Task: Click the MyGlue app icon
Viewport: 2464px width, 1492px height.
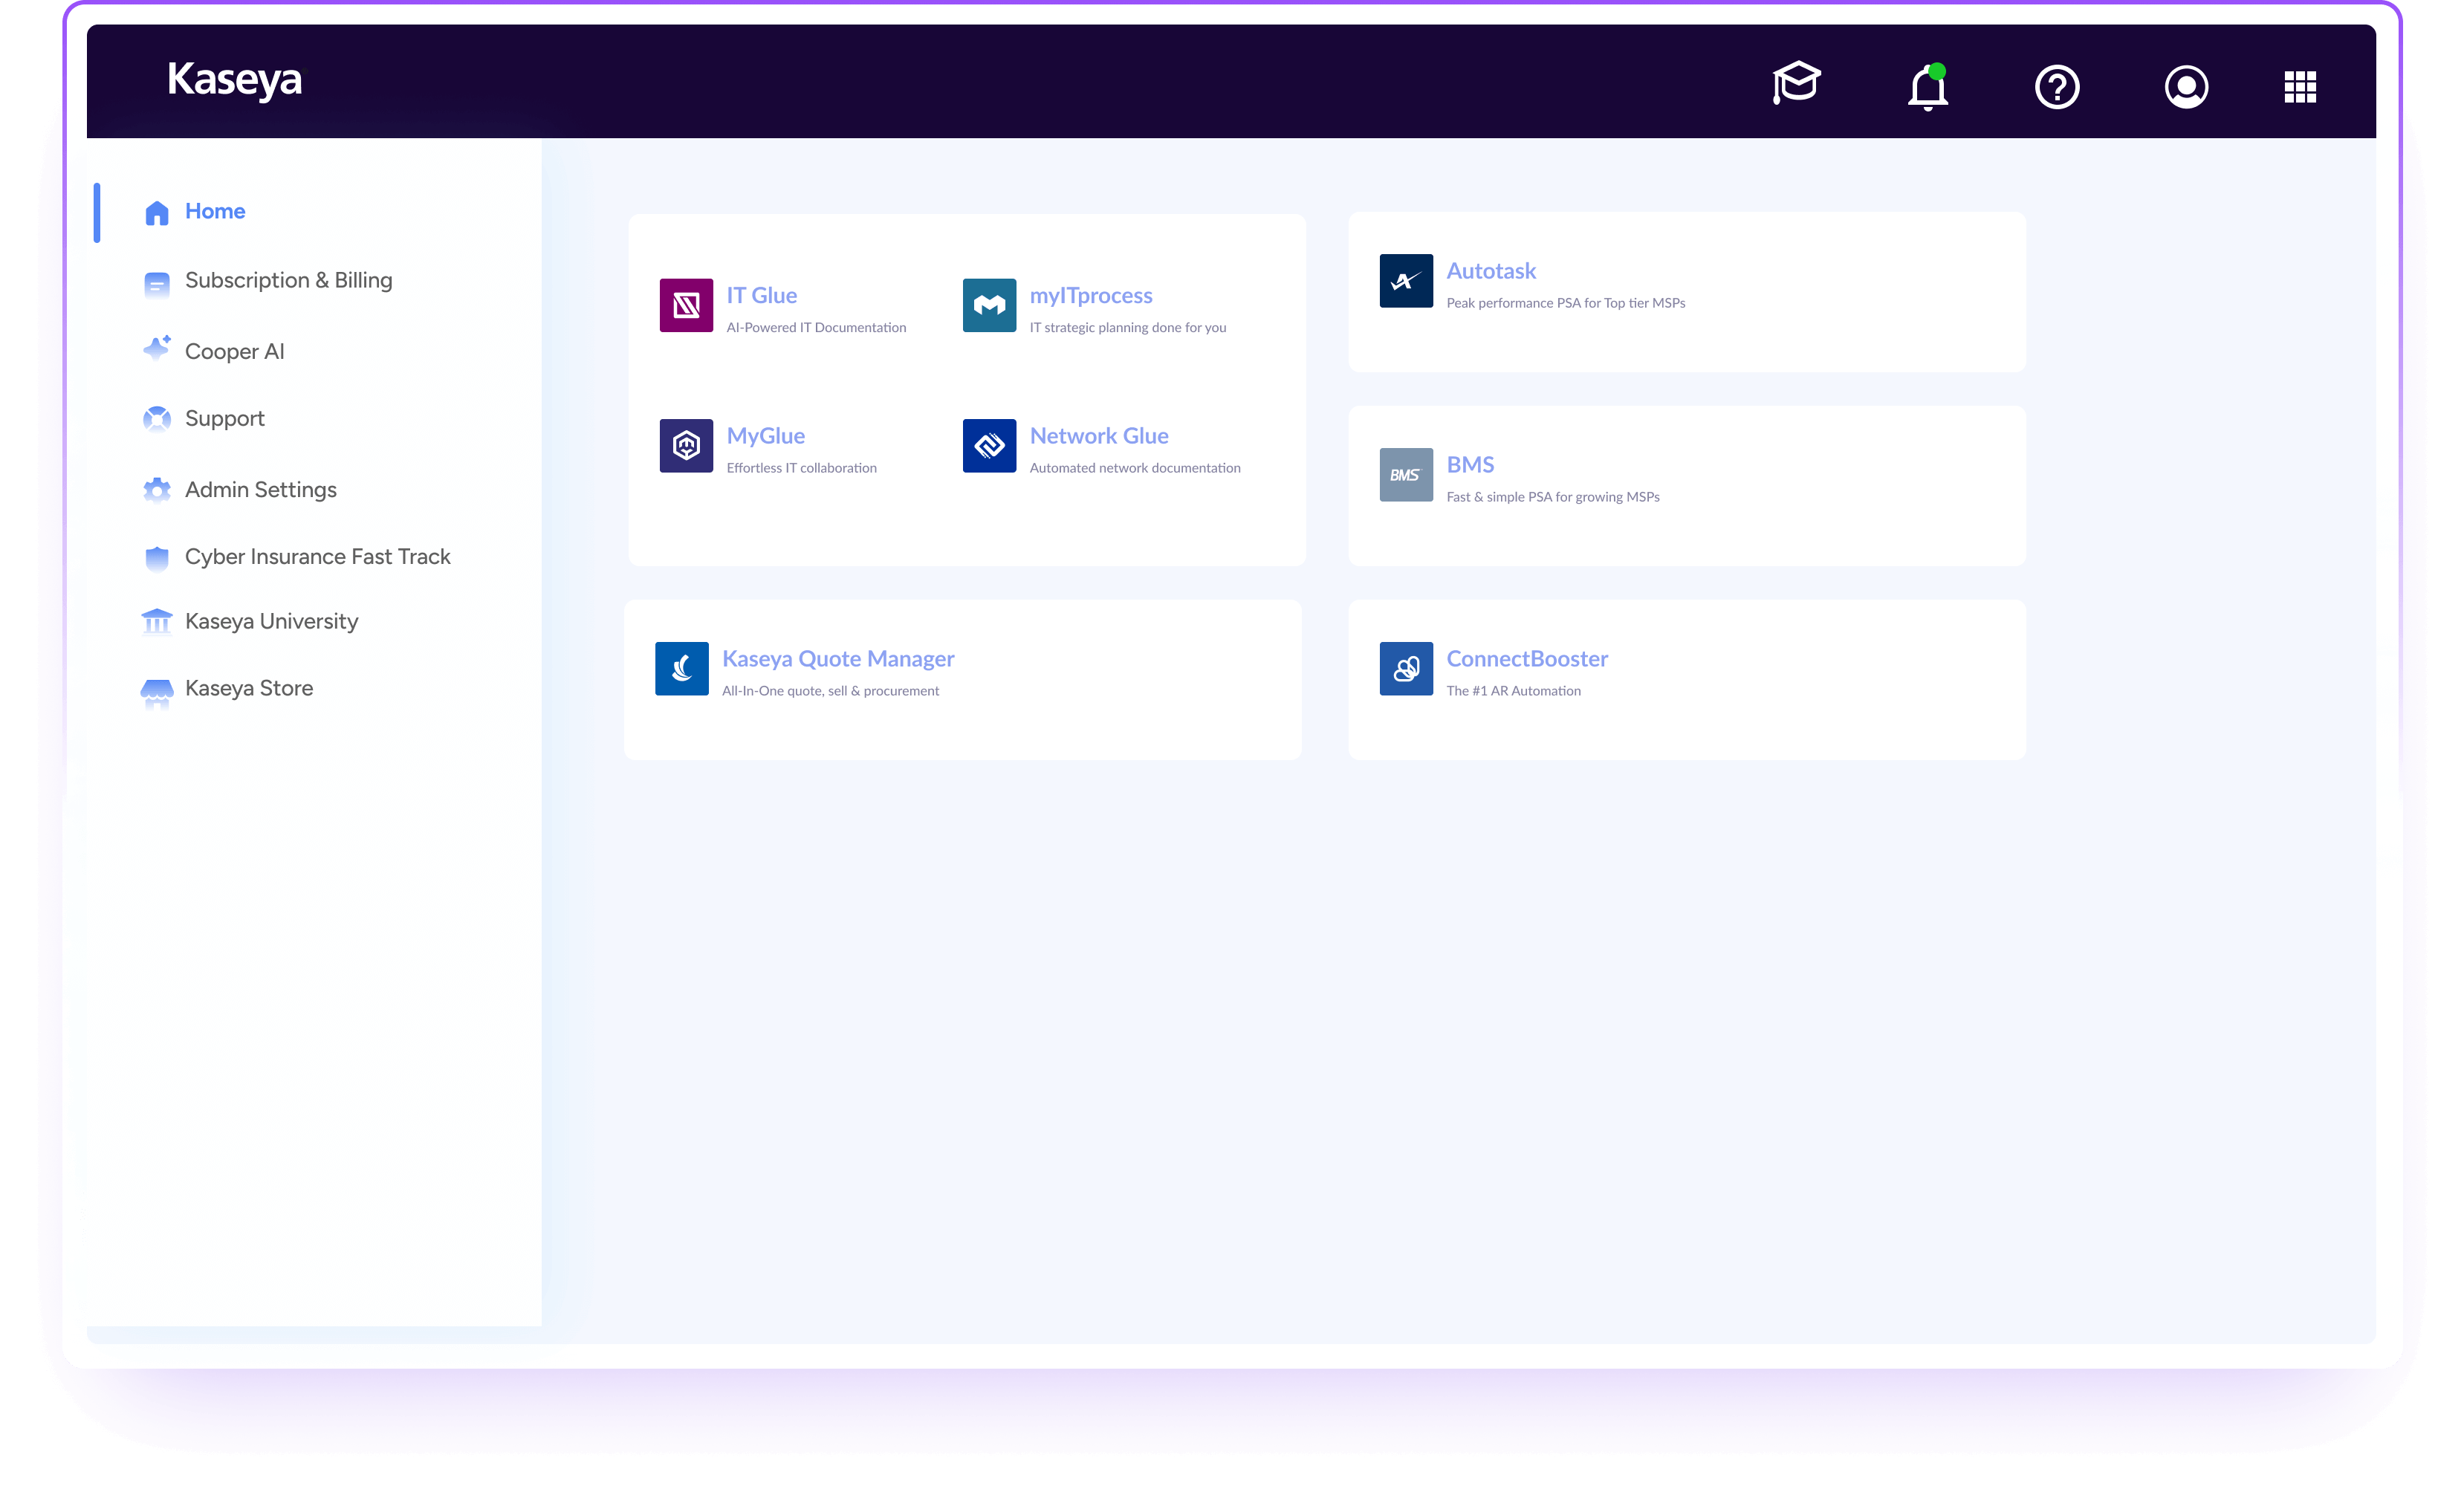Action: point(686,445)
